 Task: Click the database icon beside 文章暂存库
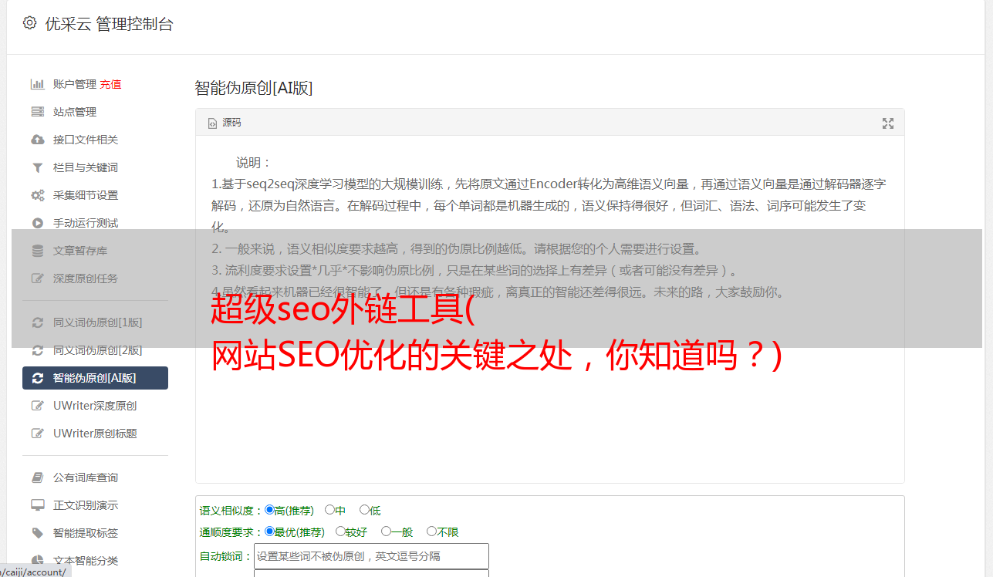tap(37, 251)
